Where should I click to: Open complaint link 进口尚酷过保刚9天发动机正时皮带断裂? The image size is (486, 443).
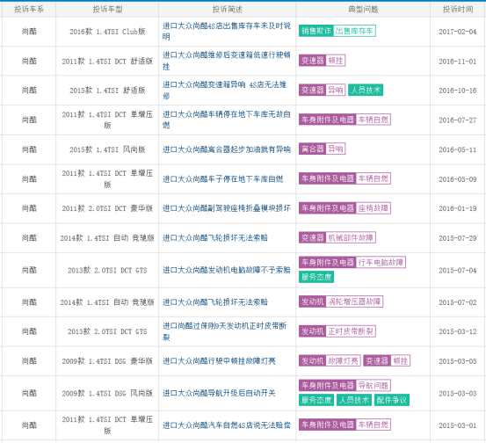coord(225,331)
